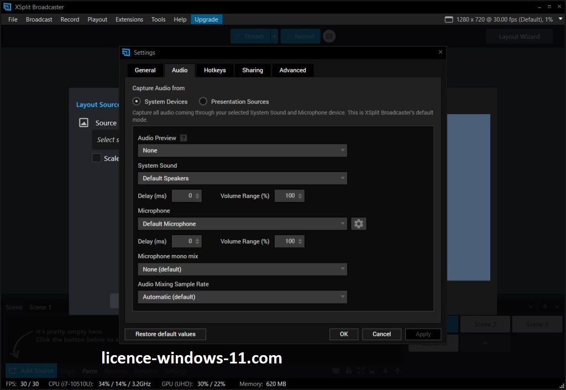This screenshot has width=566, height=390.
Task: Select System Devices radio button
Action: coord(137,101)
